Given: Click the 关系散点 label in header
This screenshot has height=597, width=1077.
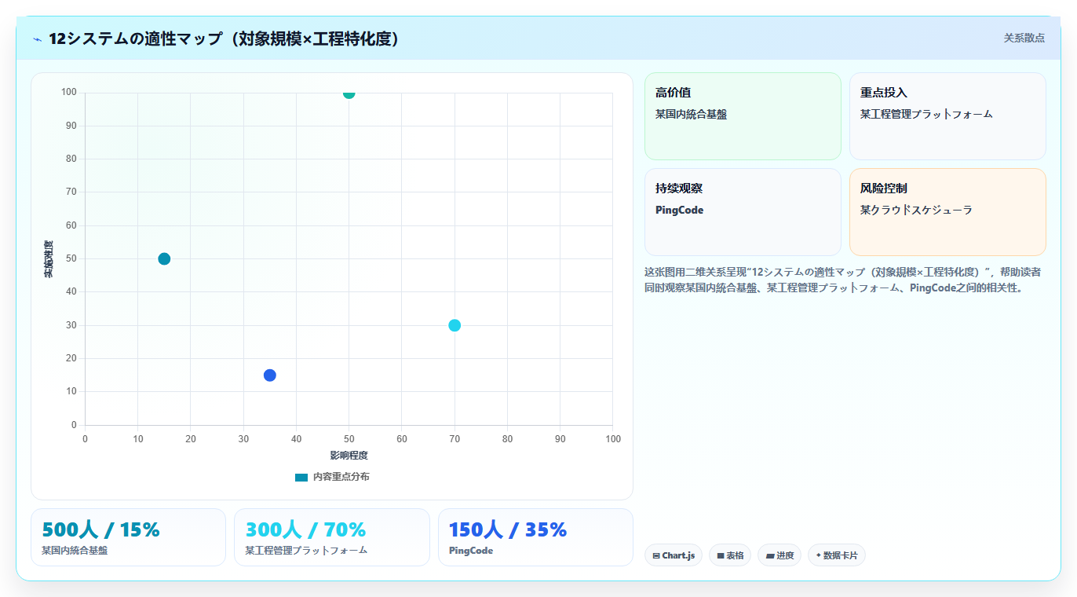Looking at the screenshot, I should [1024, 38].
